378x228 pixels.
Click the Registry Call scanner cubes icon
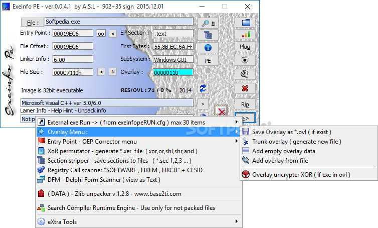pos(41,170)
